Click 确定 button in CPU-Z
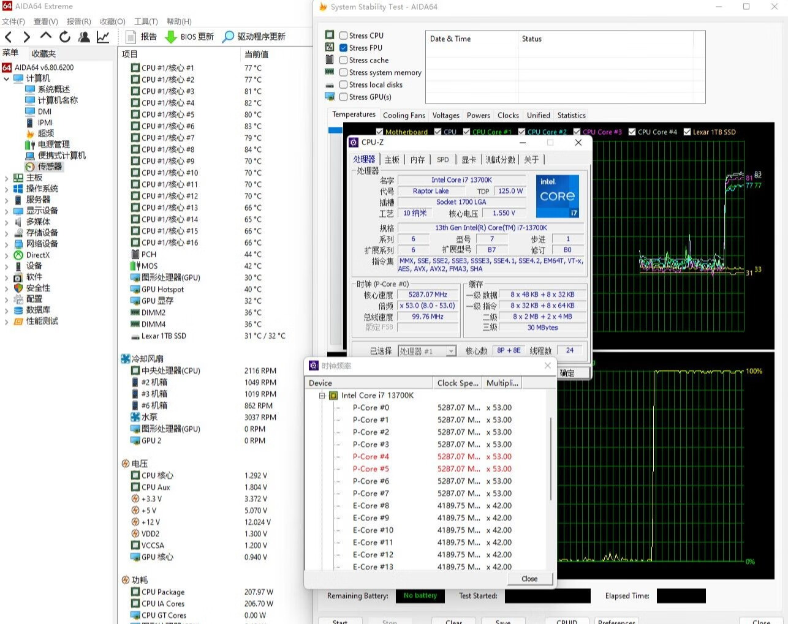 pos(567,373)
